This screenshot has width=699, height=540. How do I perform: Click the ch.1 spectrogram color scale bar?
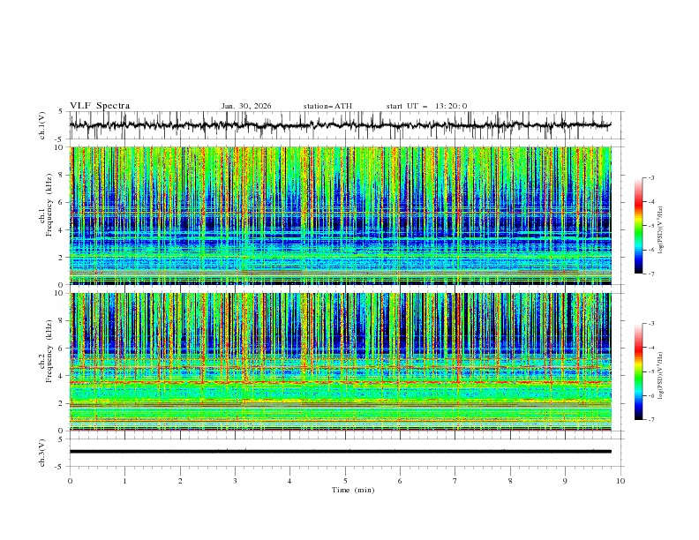(x=638, y=226)
